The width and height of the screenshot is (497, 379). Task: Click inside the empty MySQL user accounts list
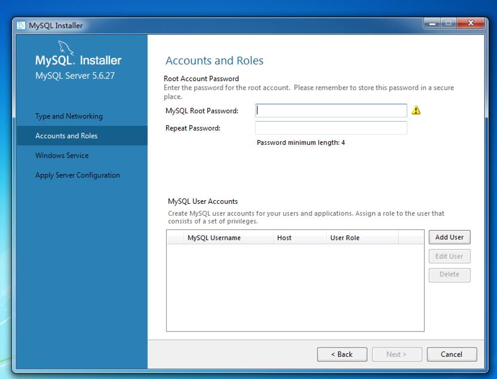pyautogui.click(x=293, y=286)
